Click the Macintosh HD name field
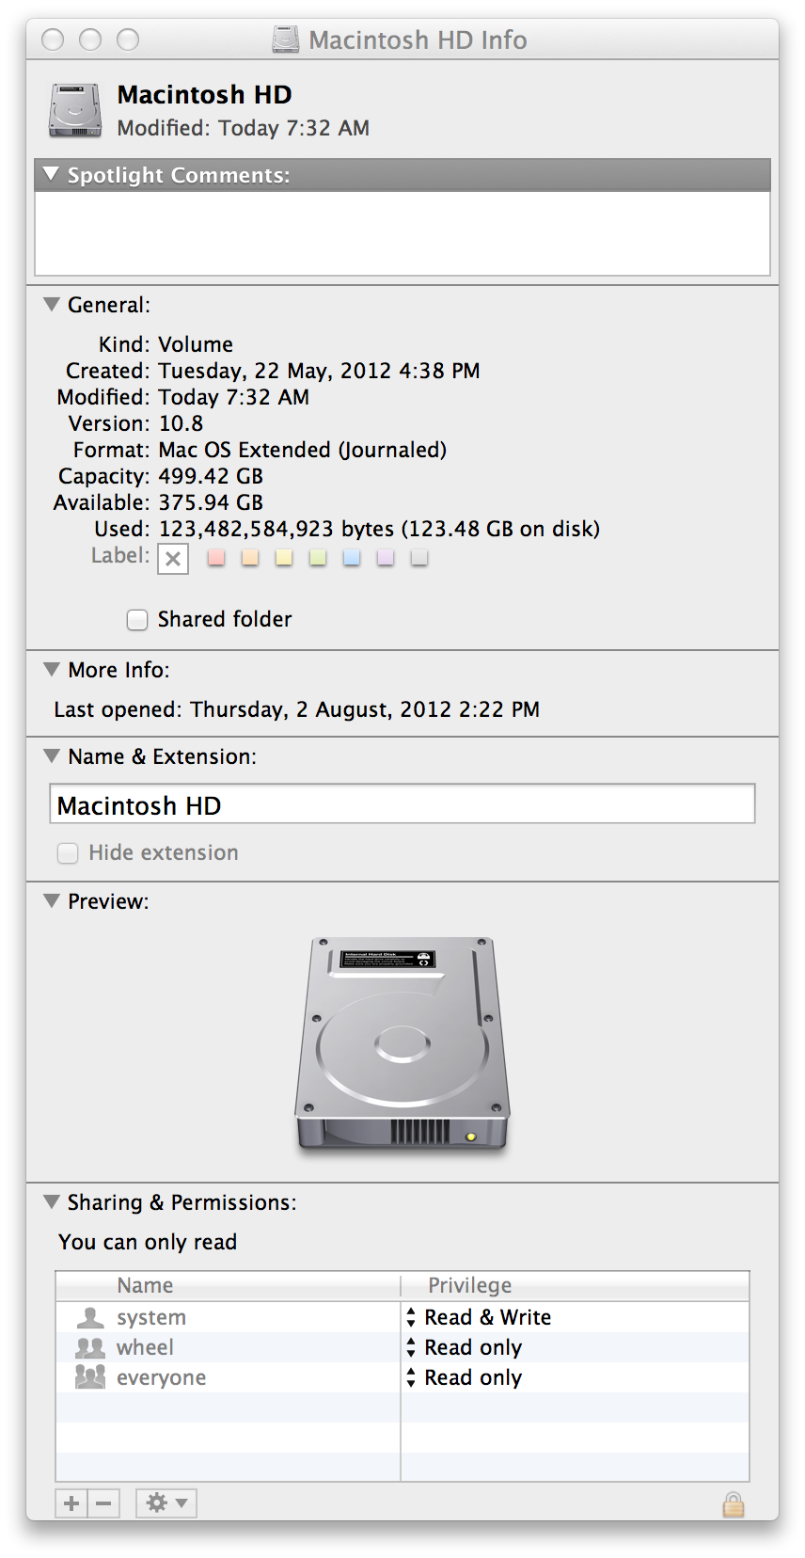Viewport: 805px width, 1558px height. [x=402, y=804]
